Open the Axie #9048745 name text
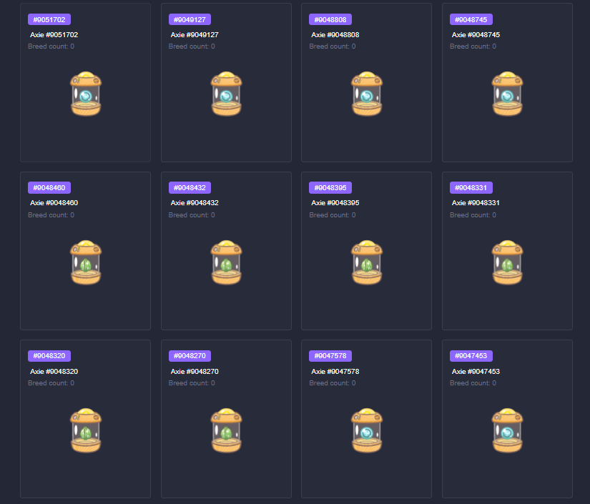This screenshot has height=504, width=590. pyautogui.click(x=476, y=34)
